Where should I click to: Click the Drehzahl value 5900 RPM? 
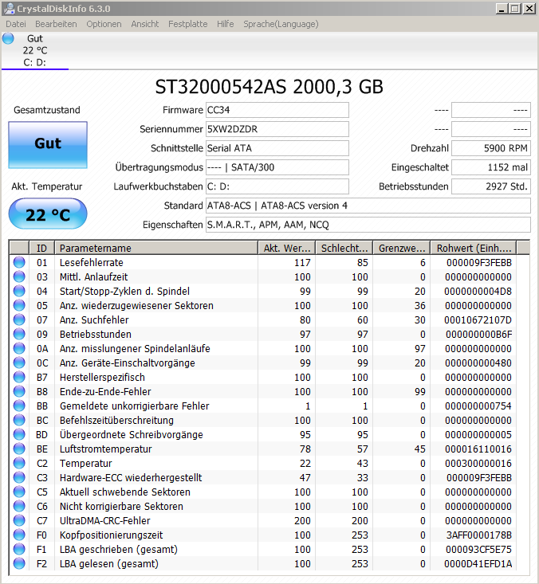[x=491, y=148]
